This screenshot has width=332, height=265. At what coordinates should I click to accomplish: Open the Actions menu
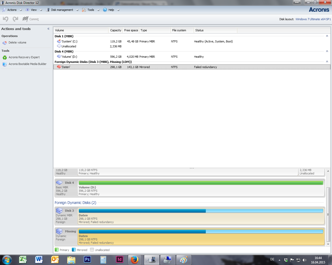(12, 10)
